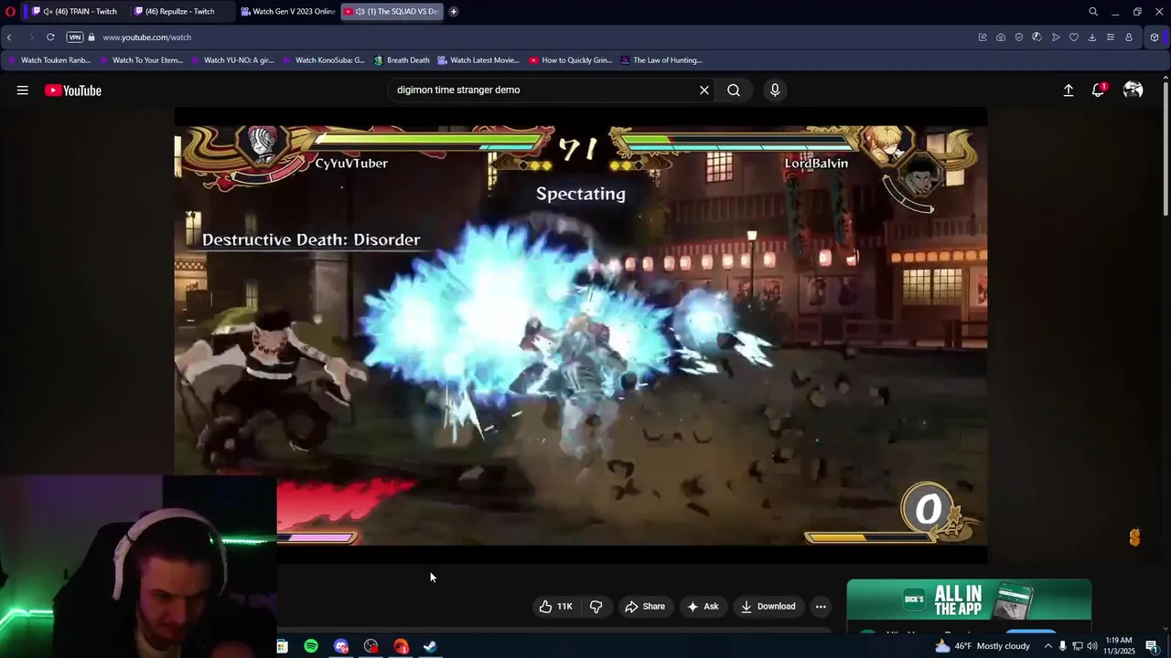Image resolution: width=1171 pixels, height=658 pixels.
Task: Expand the system tray hidden icons chevron
Action: pos(1047,646)
